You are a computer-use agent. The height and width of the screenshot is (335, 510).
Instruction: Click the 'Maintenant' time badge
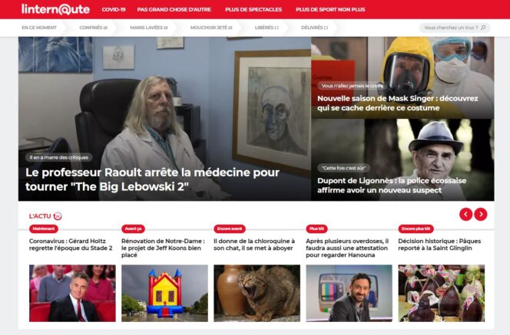(44, 229)
